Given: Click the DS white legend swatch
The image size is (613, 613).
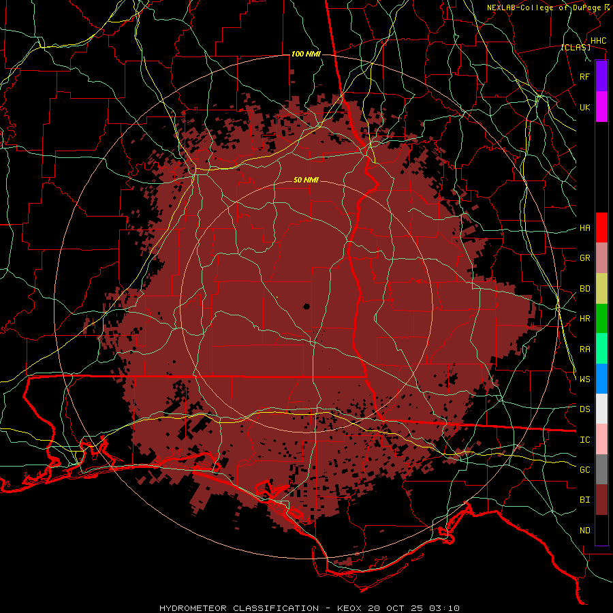Looking at the screenshot, I should tap(601, 409).
